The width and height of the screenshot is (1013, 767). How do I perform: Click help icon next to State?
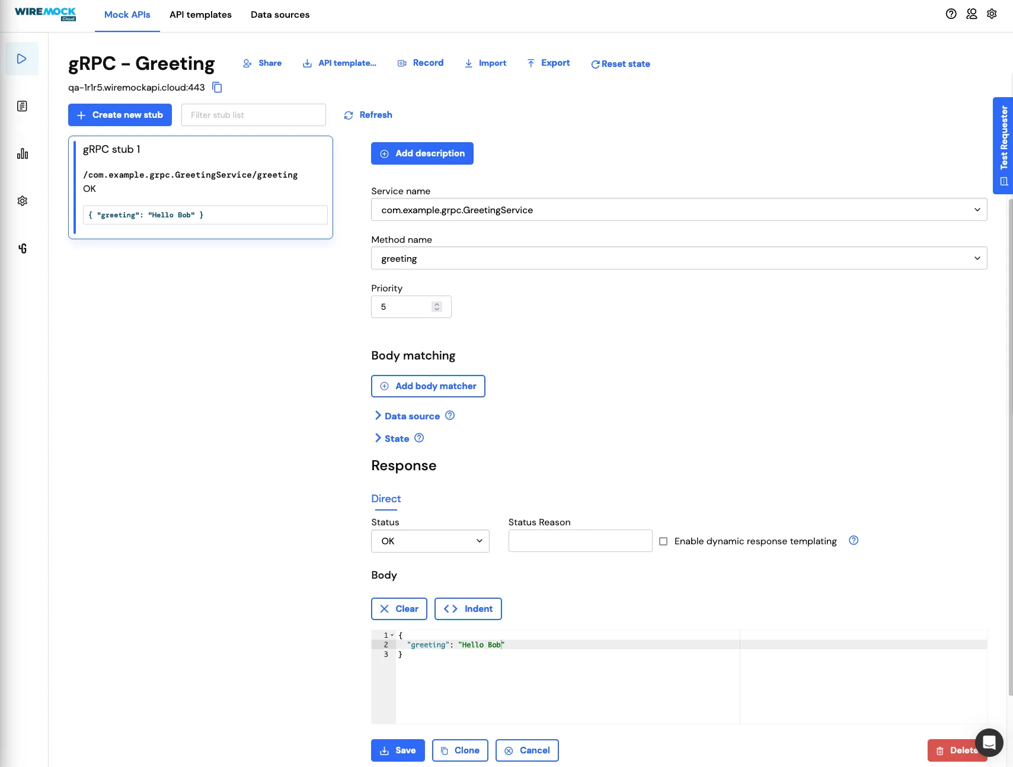(x=419, y=438)
